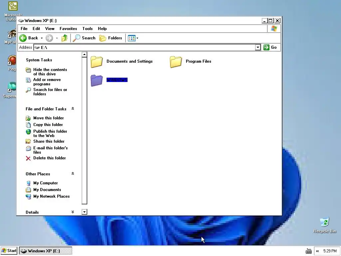Click the My Network Places icon

(x=28, y=197)
